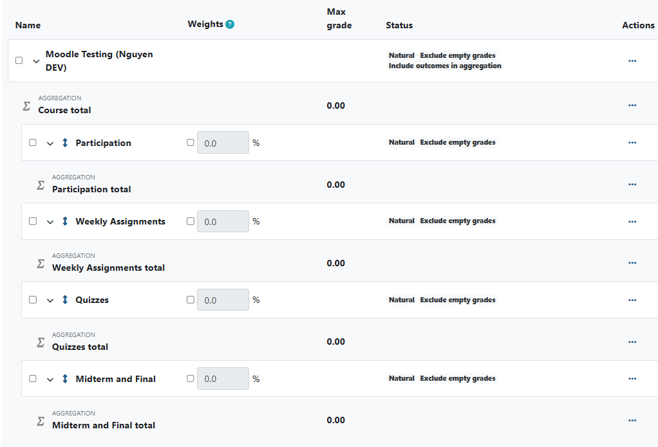Click the move icon beside Weekly Assignments
The height and width of the screenshot is (447, 658).
click(x=64, y=221)
